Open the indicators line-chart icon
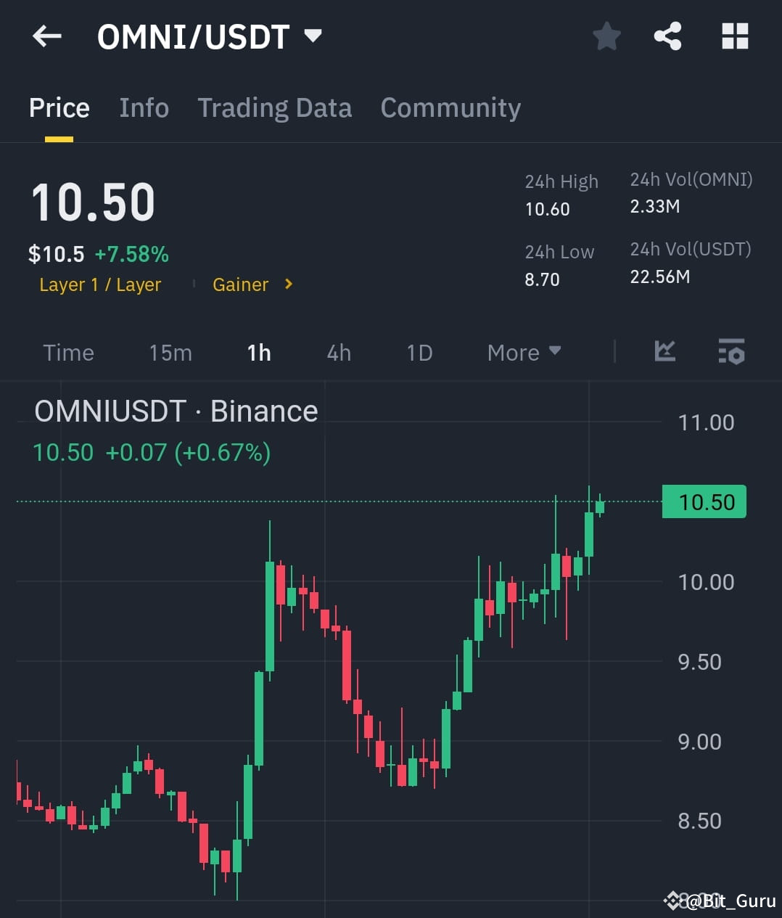The width and height of the screenshot is (782, 918). coord(664,352)
